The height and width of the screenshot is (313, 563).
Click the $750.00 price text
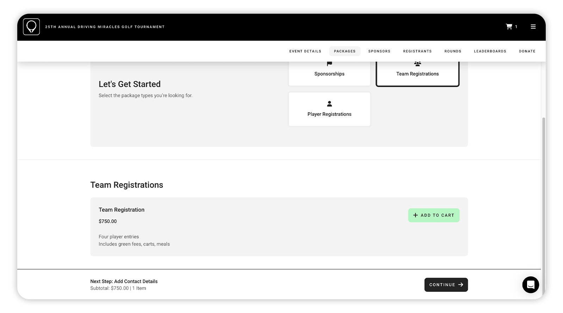click(x=107, y=221)
